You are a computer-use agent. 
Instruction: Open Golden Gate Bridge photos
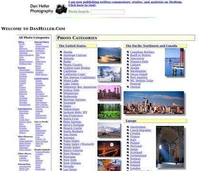pyautogui.click(x=77, y=68)
